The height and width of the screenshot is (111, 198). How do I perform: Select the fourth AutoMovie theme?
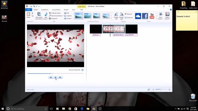tap(105, 16)
